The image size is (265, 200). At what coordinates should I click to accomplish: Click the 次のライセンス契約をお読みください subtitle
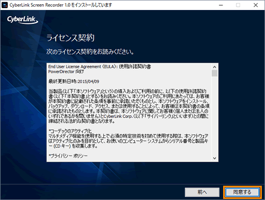pos(90,52)
